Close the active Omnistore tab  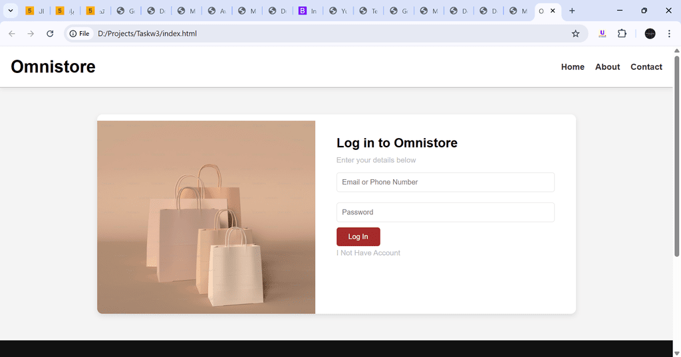553,11
